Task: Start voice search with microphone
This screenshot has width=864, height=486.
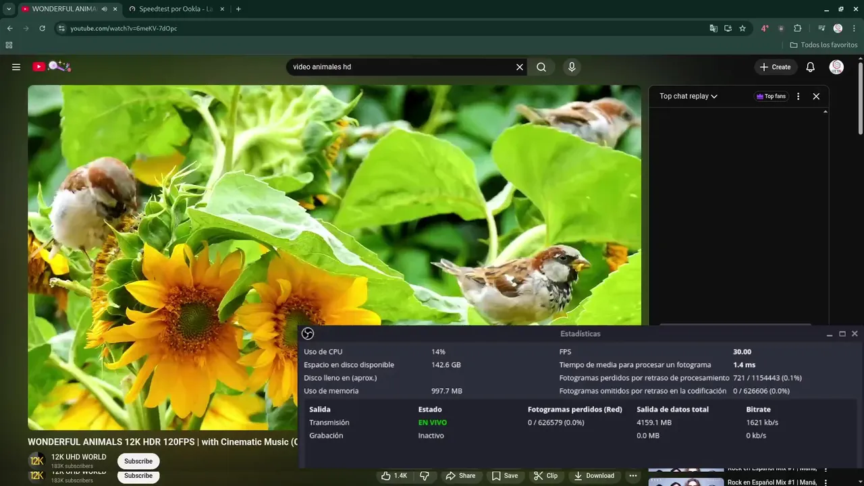Action: tap(572, 67)
